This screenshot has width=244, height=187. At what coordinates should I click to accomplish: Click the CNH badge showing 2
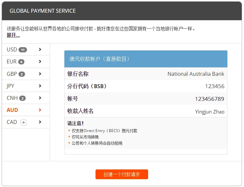[22, 98]
